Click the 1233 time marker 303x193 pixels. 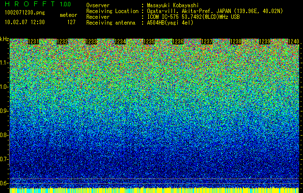(91, 41)
